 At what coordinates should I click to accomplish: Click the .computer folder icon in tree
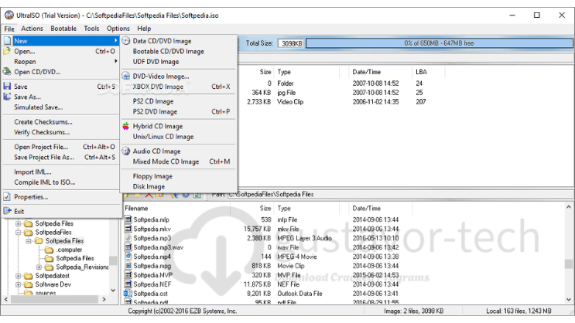[49, 250]
